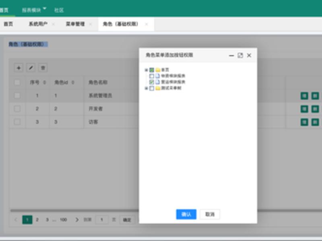The height and width of the screenshot is (241, 322).
Task: Click the blue 确认 button
Action: pyautogui.click(x=186, y=214)
